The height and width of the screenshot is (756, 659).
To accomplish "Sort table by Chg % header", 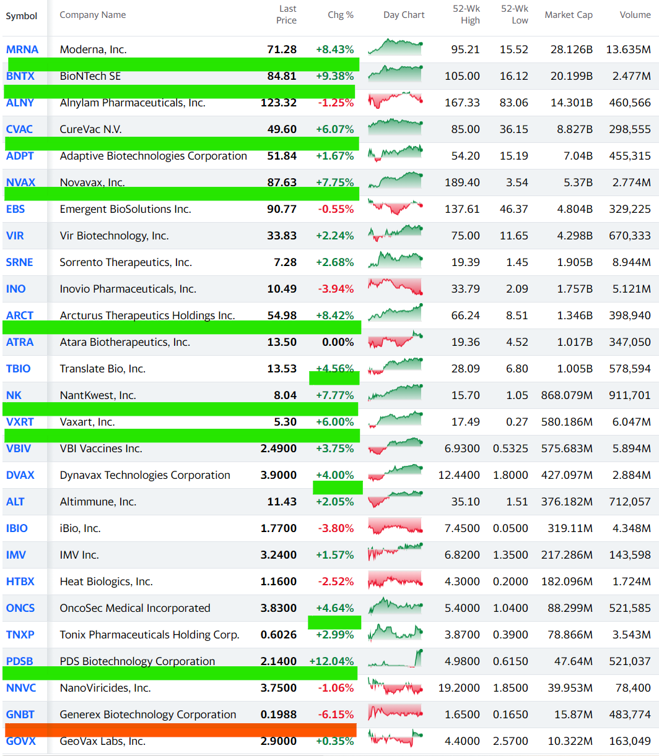I will (341, 15).
